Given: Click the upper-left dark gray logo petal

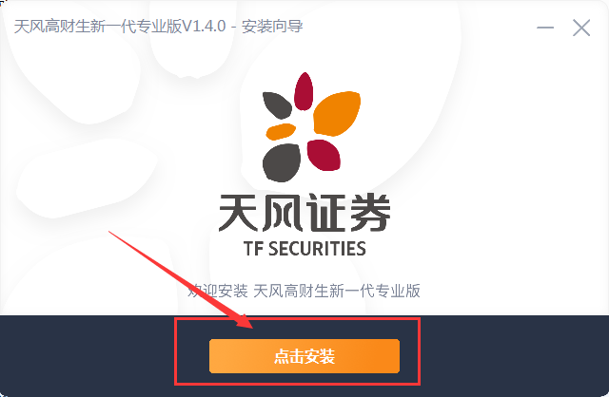Looking at the screenshot, I should (277, 105).
